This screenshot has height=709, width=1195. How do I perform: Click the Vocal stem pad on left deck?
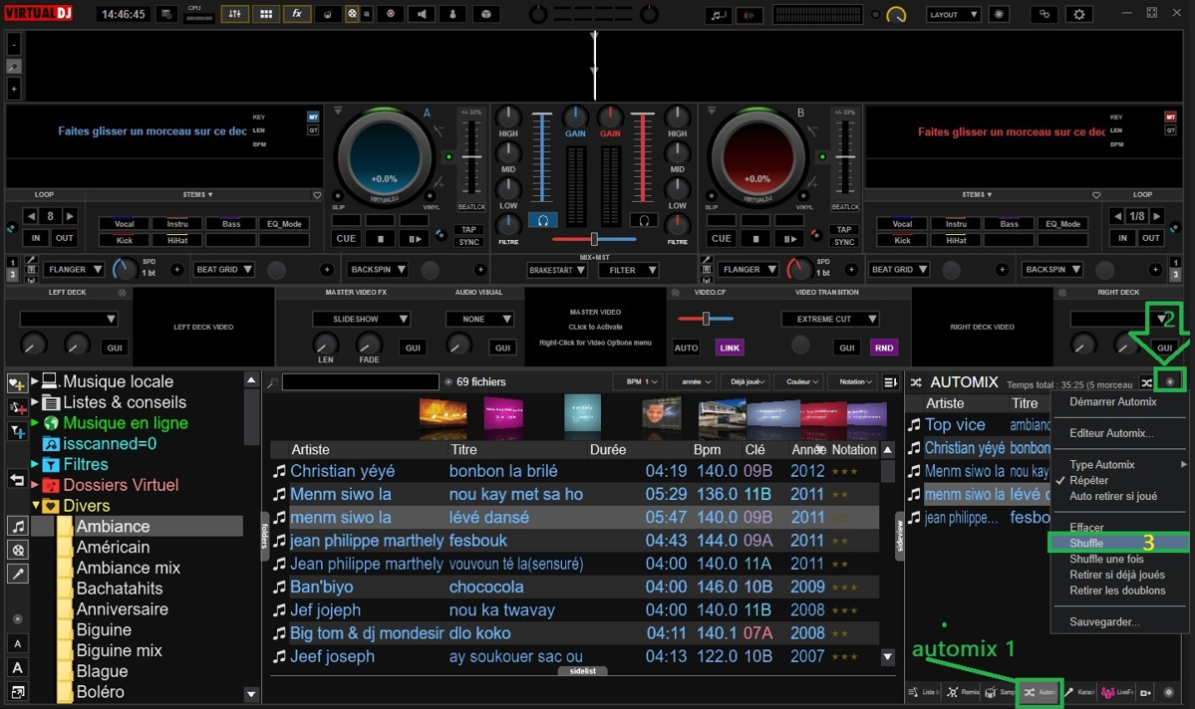point(125,224)
